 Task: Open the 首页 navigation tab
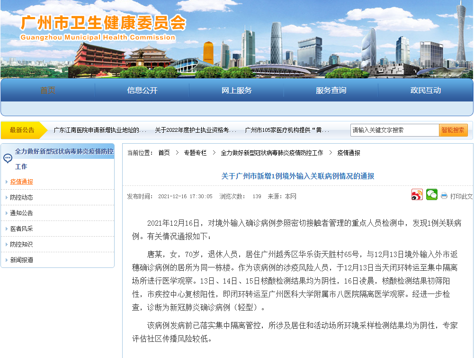[x=48, y=90]
